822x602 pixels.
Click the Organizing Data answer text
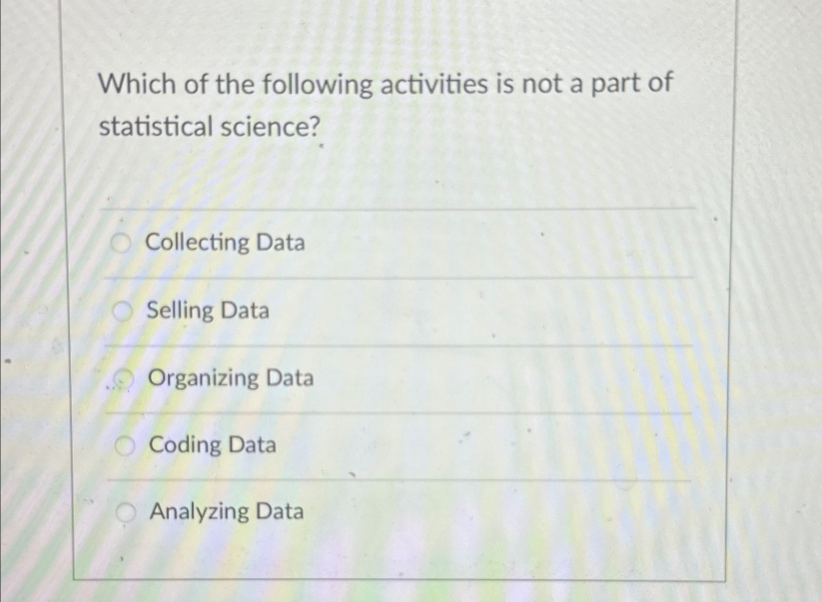tap(231, 379)
